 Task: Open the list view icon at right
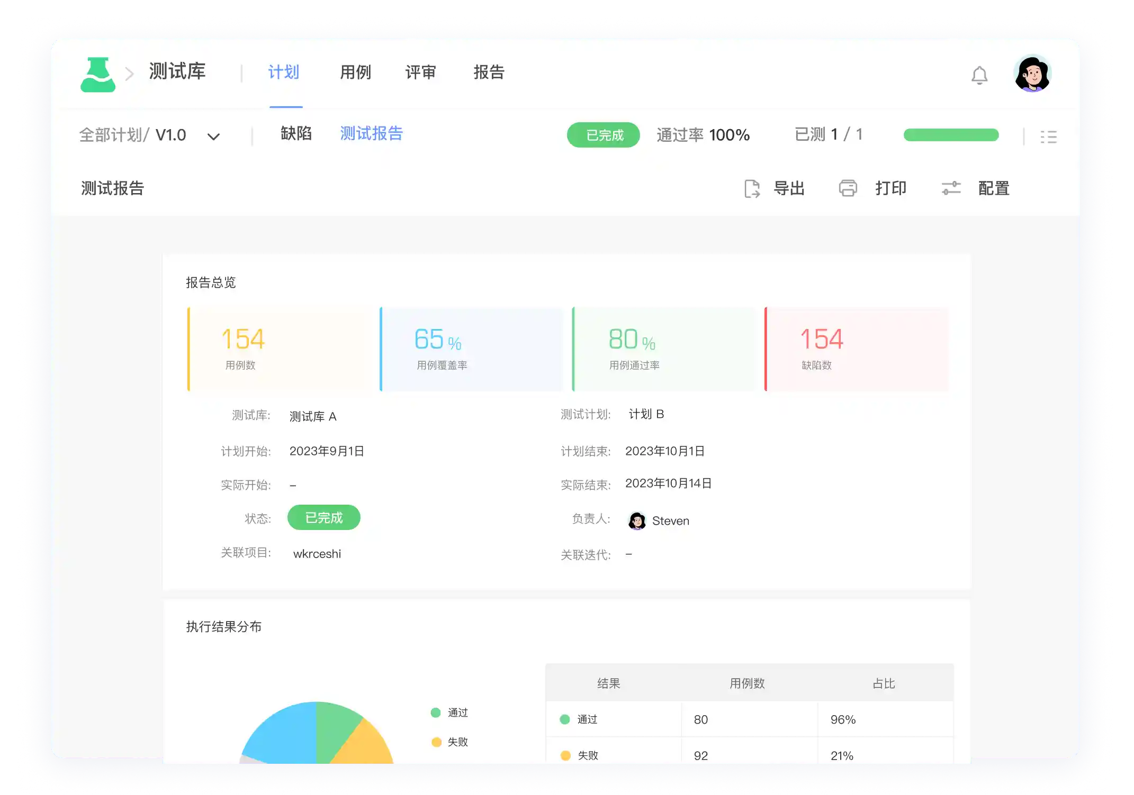click(x=1048, y=137)
